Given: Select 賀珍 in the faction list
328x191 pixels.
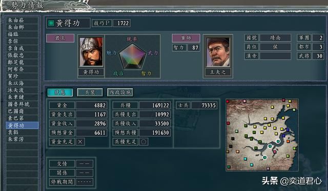Looking at the screenshot, I should pyautogui.click(x=22, y=76).
